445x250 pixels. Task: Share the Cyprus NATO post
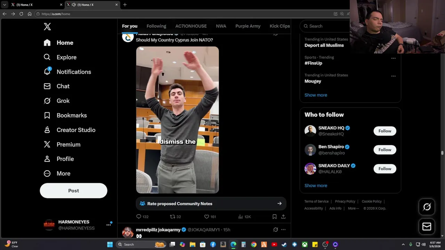283,217
